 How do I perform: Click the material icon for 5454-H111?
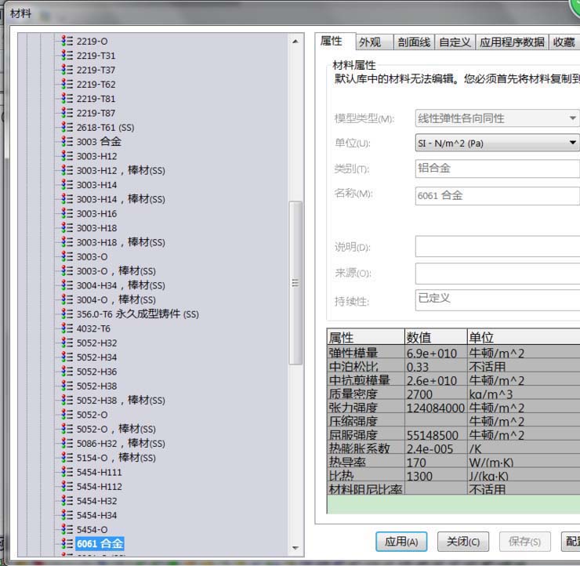(x=67, y=473)
